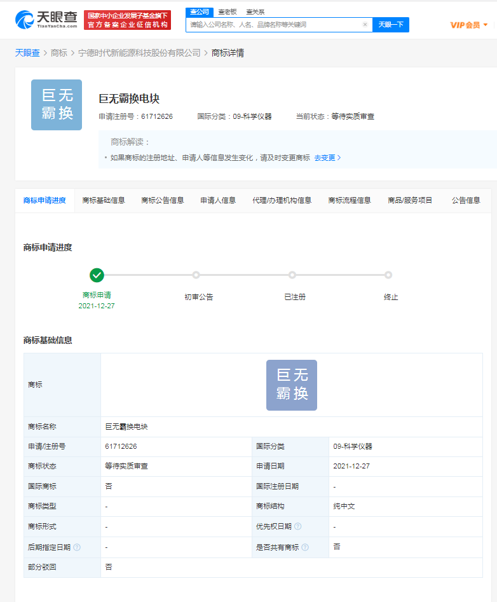
Task: Click the 巨无霸换电块 title heading
Action: click(129, 99)
